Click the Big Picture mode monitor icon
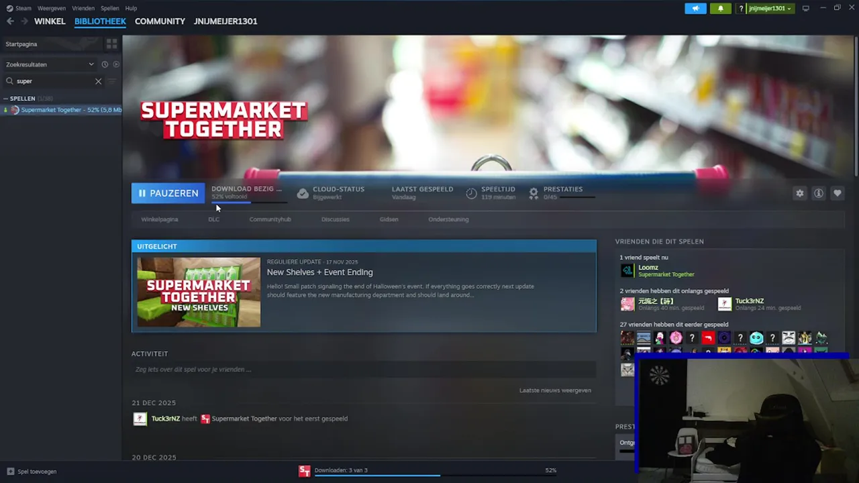 (806, 8)
